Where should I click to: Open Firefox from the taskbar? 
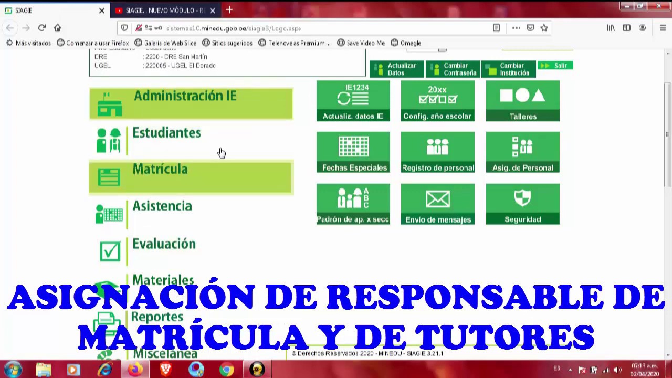click(135, 370)
